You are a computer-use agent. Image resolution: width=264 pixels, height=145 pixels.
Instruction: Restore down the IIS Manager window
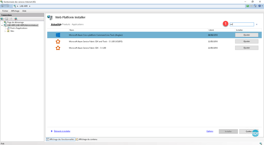tap(253, 2)
